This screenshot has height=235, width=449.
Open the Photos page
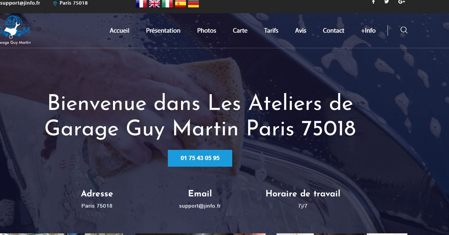coord(206,30)
